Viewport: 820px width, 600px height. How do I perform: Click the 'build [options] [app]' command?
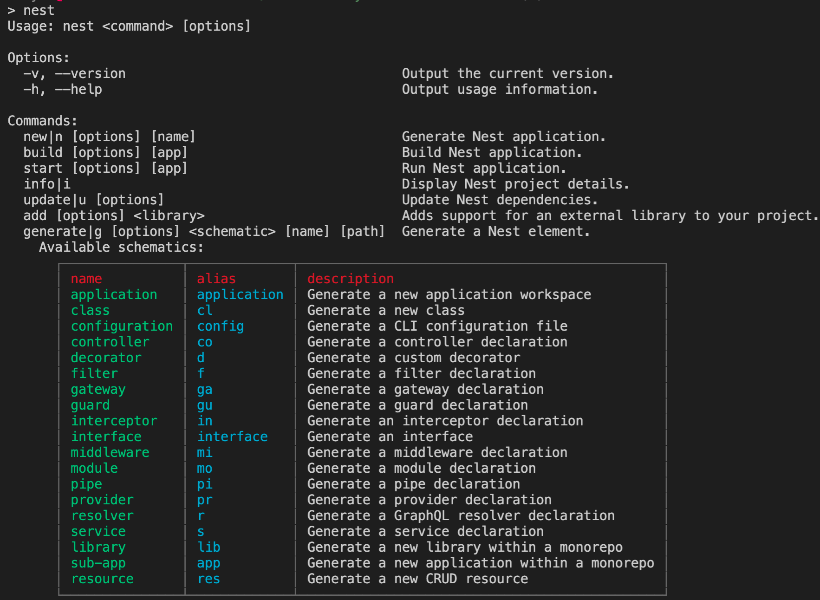point(105,153)
